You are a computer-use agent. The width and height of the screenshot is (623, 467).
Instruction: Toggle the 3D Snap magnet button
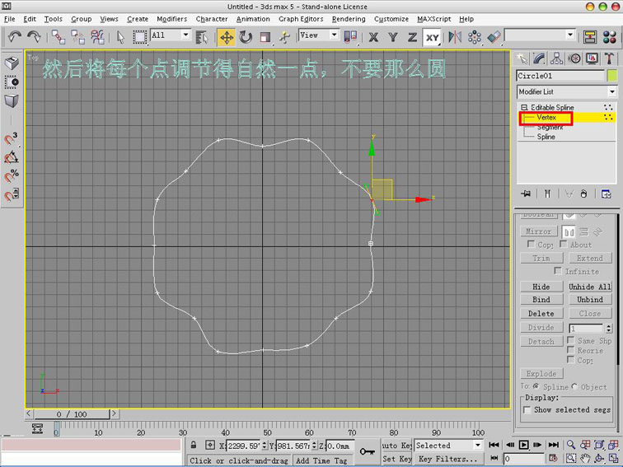(x=11, y=138)
